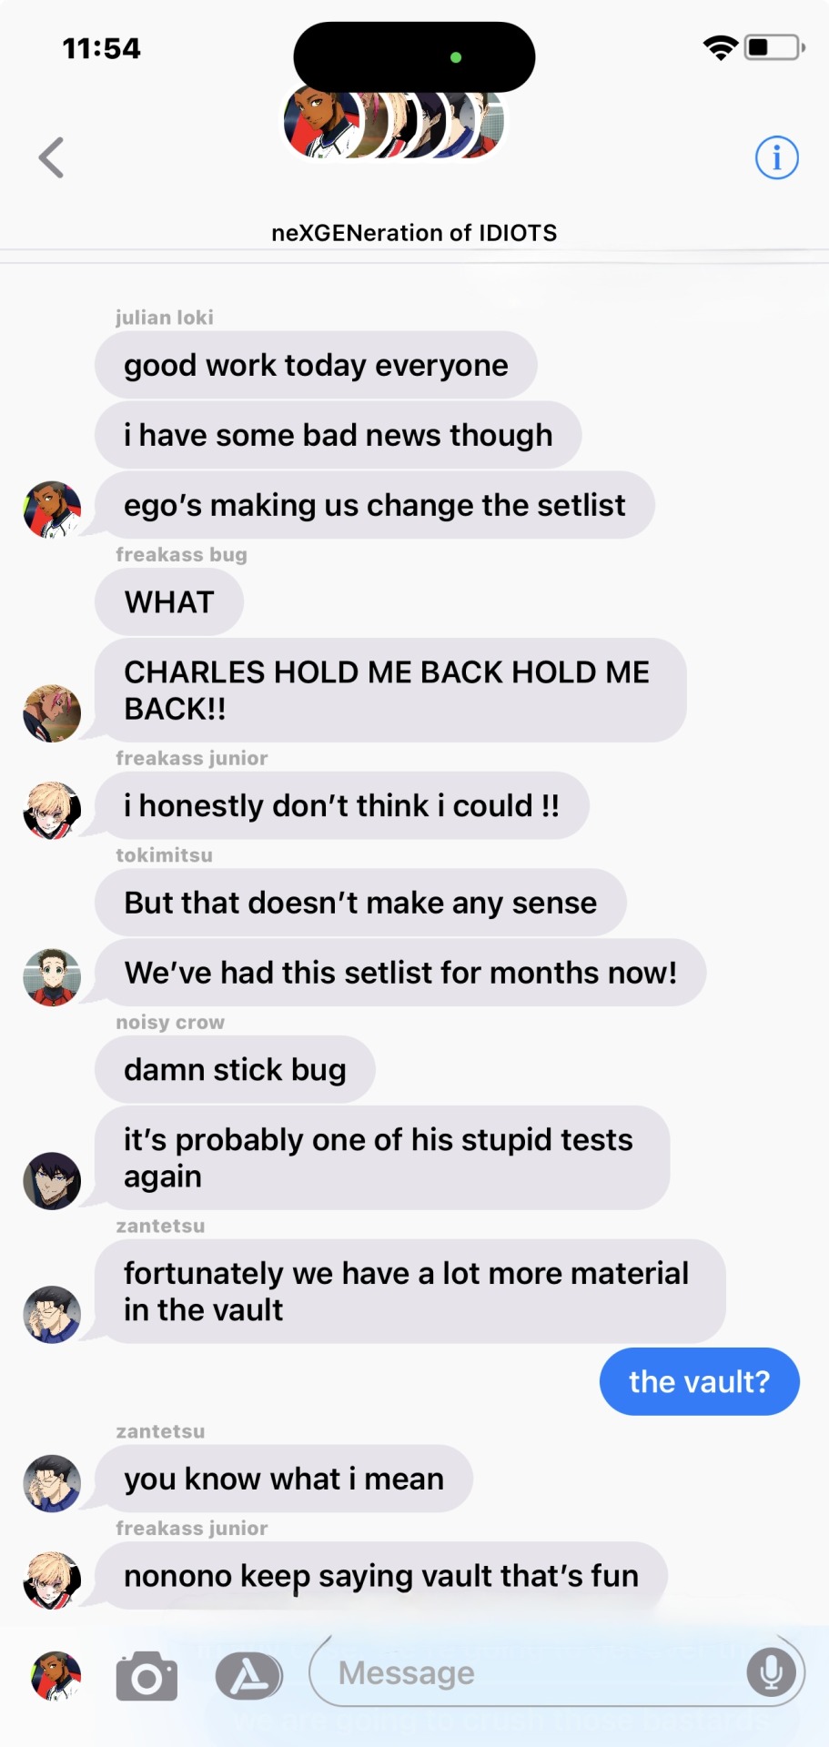The image size is (829, 1747).
Task: Focus the Message text input field
Action: tap(557, 1672)
